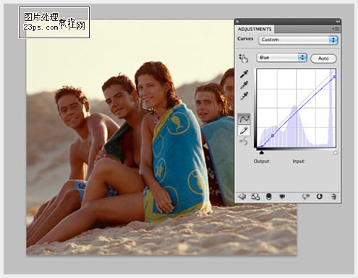358x278 pixels.
Task: Select the on-image targeted adjustment hand tool
Action: (243, 58)
